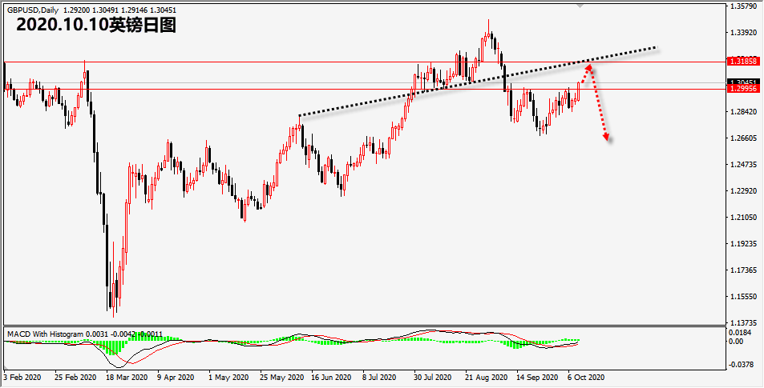Image resolution: width=764 pixels, height=388 pixels.
Task: Click the 1.17365 price axis value
Action: 745,270
